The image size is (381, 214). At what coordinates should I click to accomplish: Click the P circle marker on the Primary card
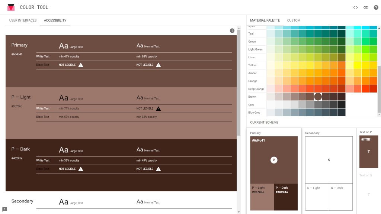pyautogui.click(x=274, y=160)
